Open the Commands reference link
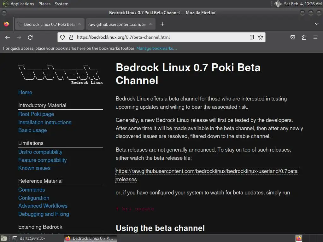The height and width of the screenshot is (242, 323). point(32,190)
